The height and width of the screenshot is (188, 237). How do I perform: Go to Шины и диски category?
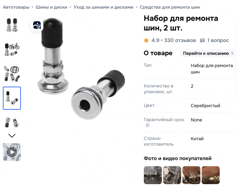[x=51, y=7]
